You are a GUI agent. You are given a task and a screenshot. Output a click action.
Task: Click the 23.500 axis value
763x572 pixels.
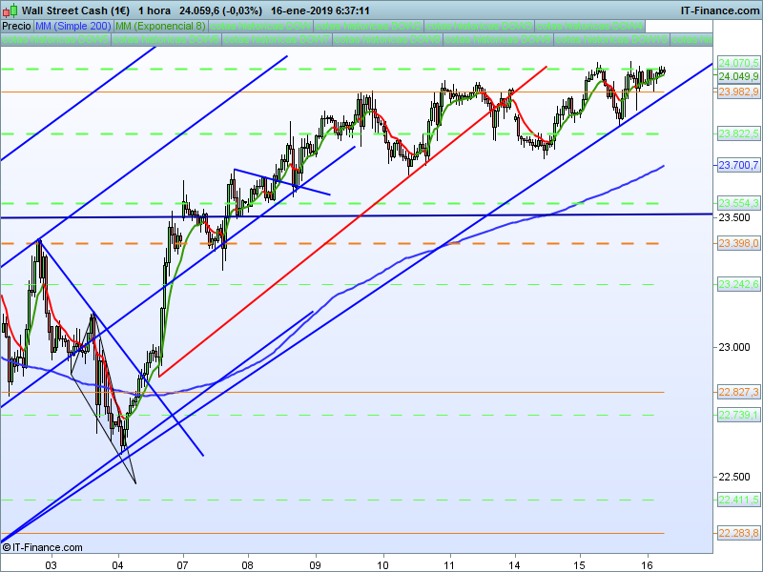point(734,217)
